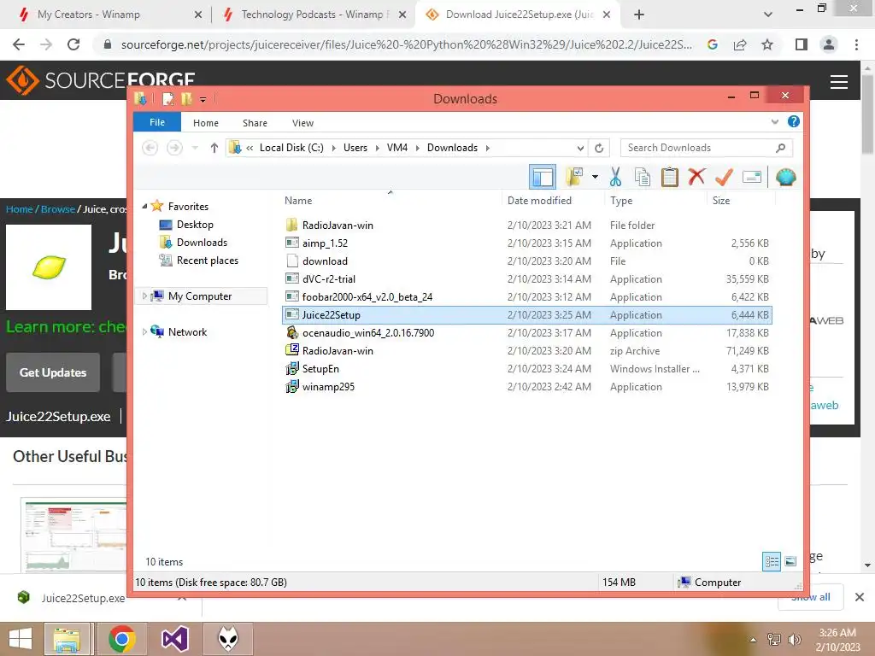Open the folder options dropdown arrow
Viewport: 875px width, 656px height.
pos(595,178)
